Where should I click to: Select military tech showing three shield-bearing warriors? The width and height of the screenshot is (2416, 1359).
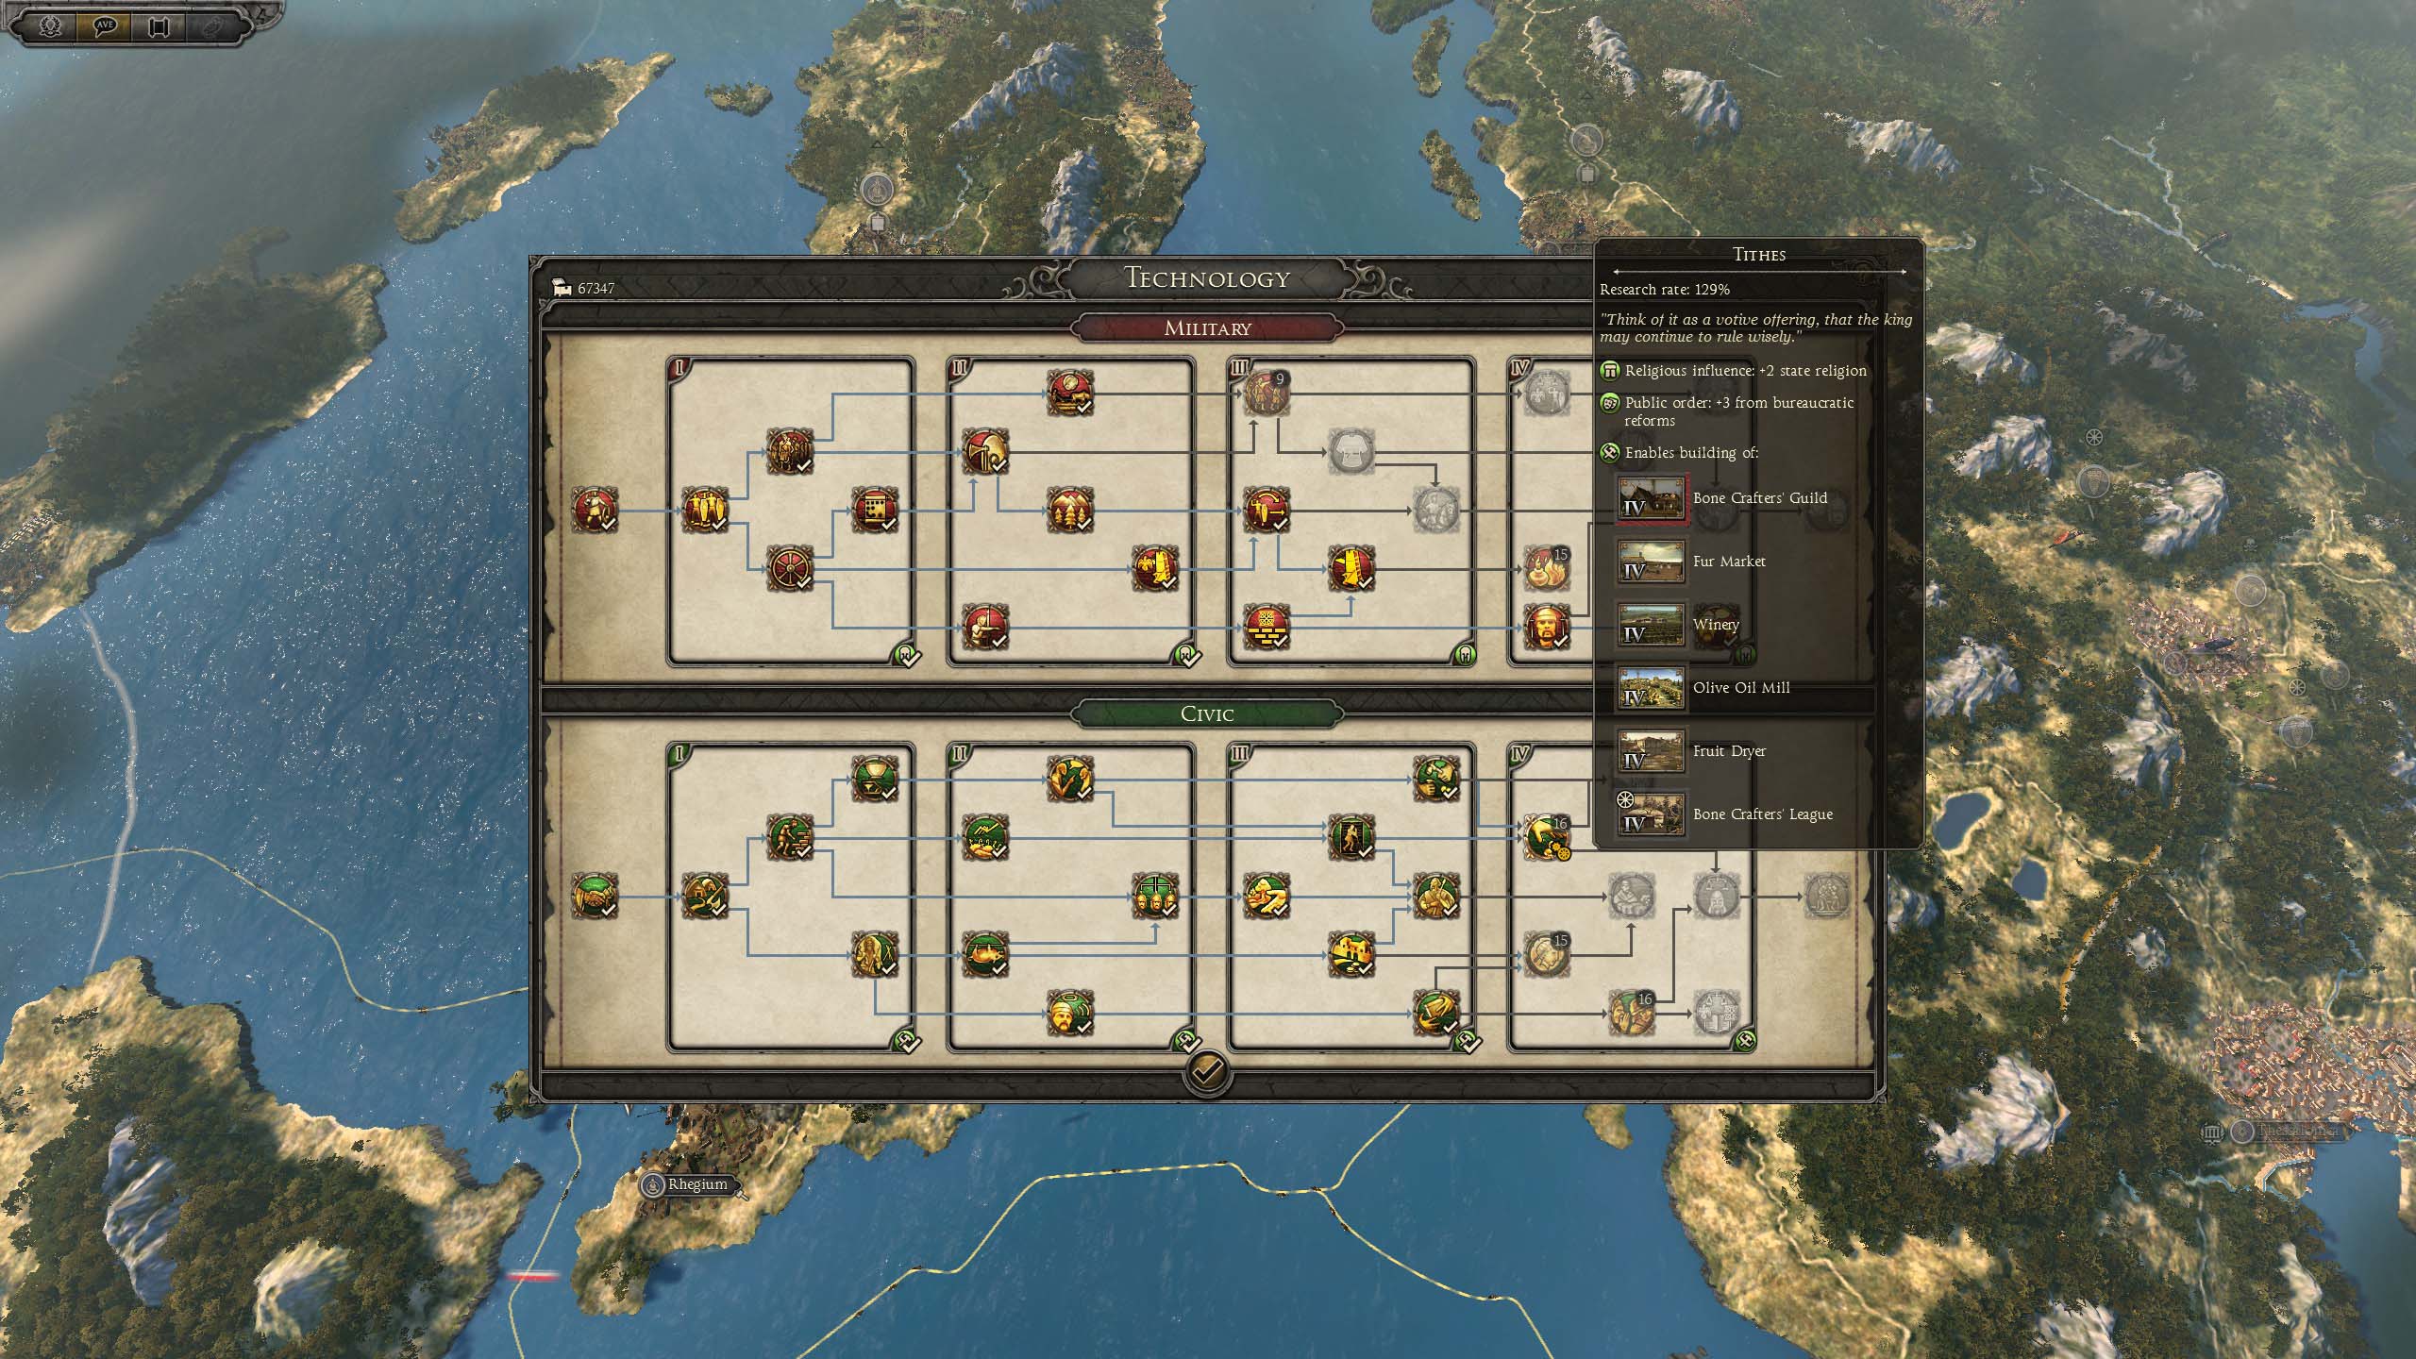(x=705, y=511)
